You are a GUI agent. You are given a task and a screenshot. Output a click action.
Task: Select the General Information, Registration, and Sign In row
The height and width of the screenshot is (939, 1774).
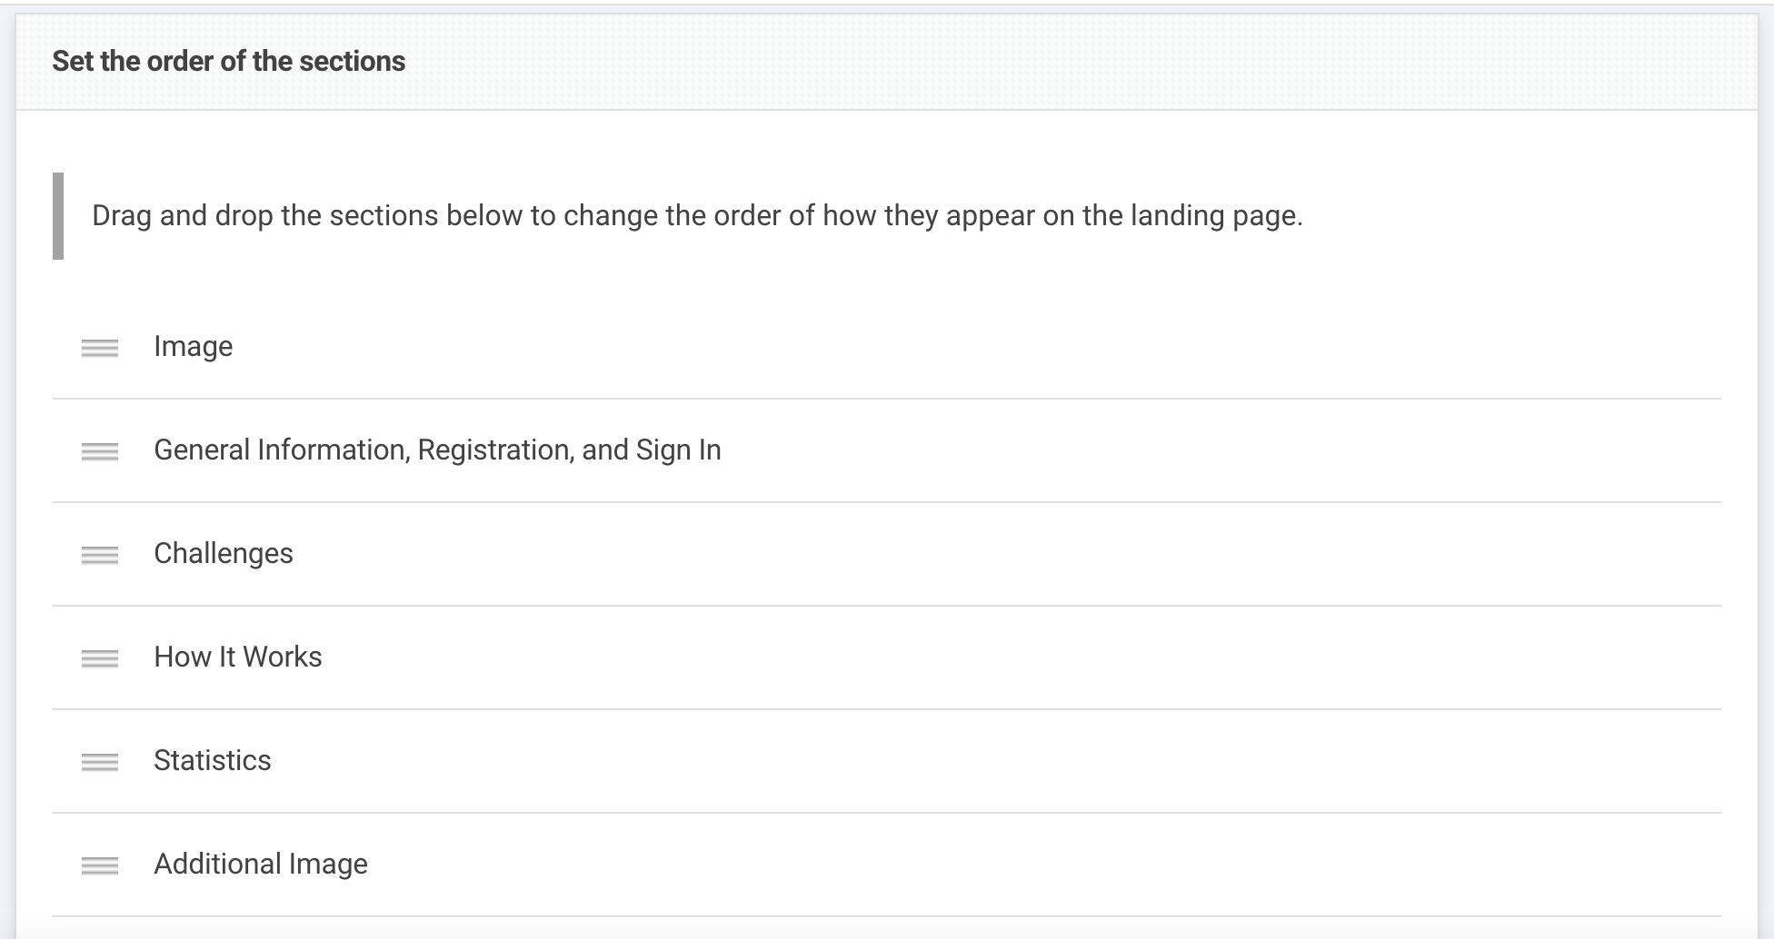[438, 450]
